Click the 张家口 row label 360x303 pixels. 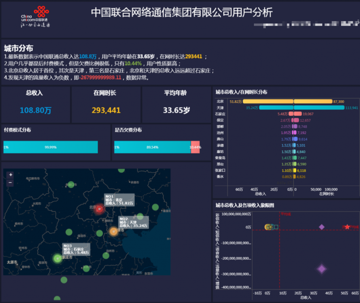tap(220, 170)
